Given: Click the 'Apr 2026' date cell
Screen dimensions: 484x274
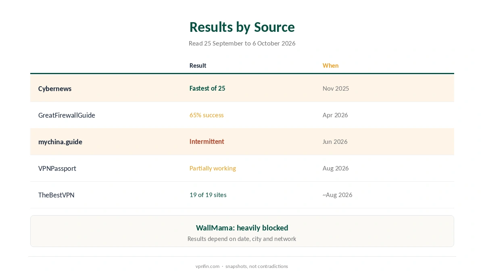Looking at the screenshot, I should click(x=335, y=115).
